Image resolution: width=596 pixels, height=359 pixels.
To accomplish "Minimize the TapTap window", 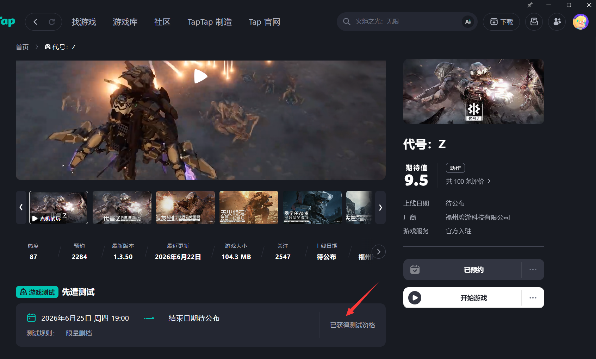I will click(x=548, y=5).
